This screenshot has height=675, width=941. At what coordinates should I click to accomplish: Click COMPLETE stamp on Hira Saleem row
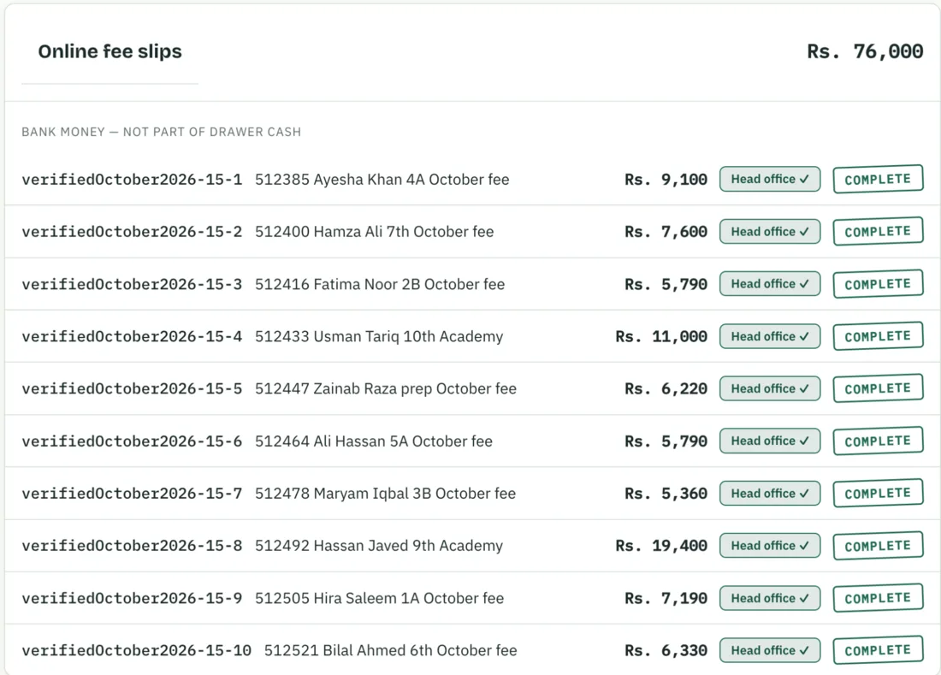[x=878, y=598]
